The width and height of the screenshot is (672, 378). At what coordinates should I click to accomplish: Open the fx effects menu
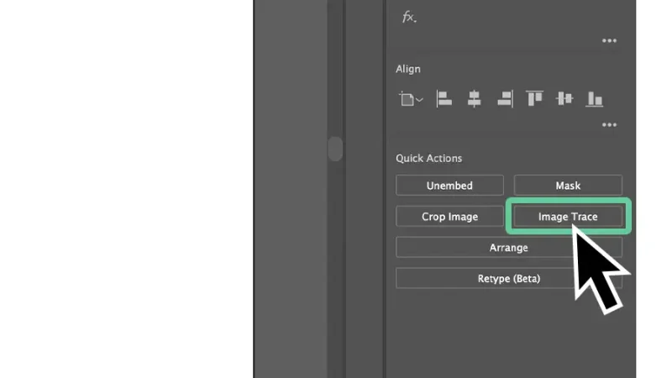408,17
